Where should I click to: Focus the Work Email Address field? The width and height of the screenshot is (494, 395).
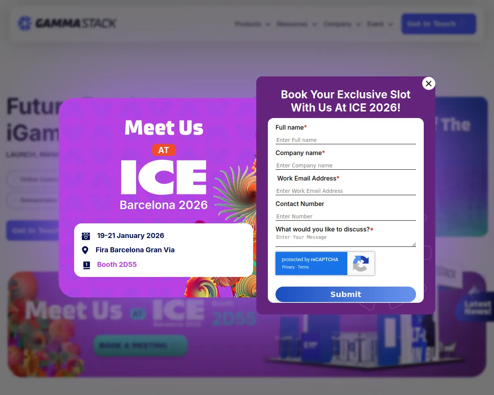346,191
